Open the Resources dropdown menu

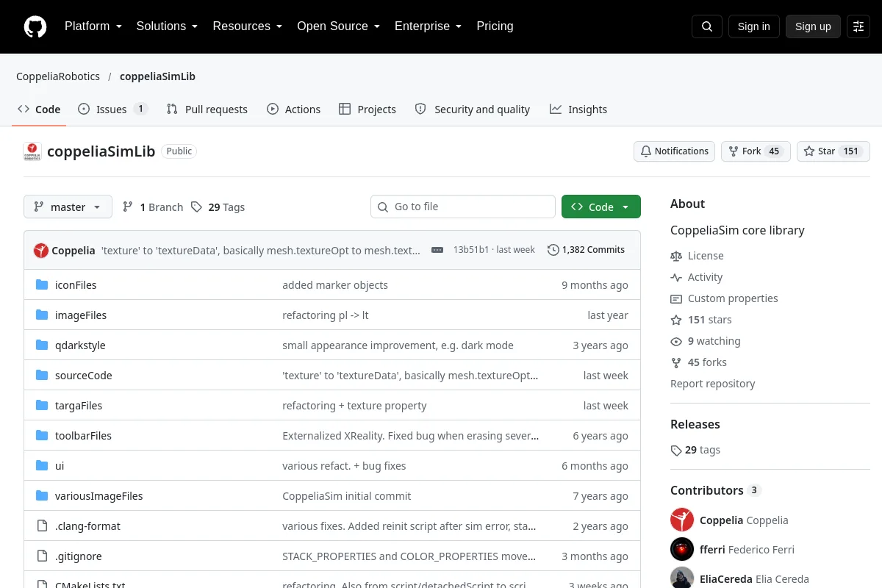tap(248, 26)
